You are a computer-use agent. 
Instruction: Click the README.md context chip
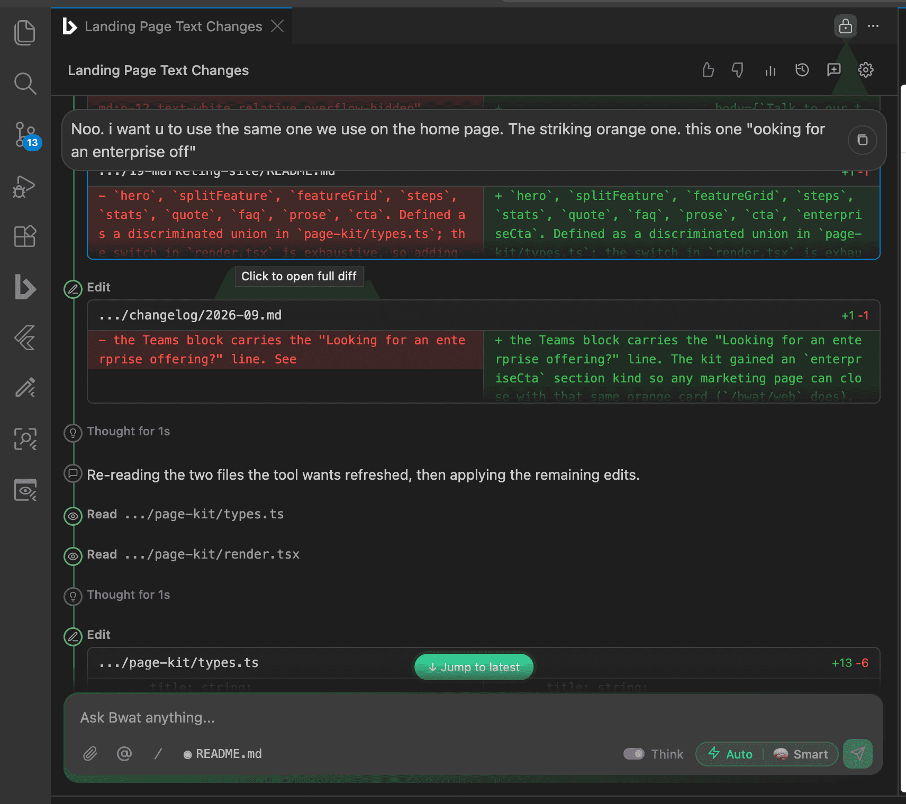pos(222,754)
